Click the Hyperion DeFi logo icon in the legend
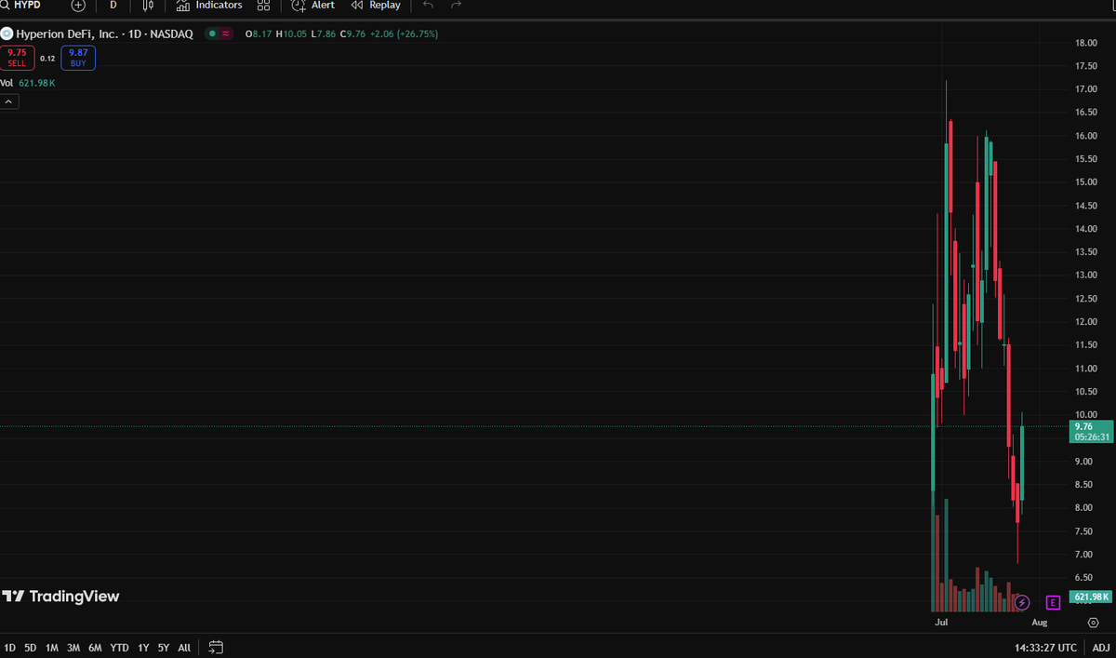The image size is (1116, 658). coord(7,34)
